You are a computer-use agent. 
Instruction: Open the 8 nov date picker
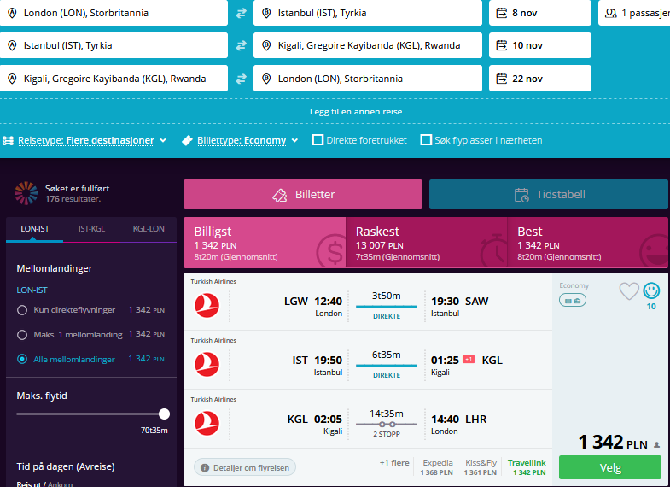click(x=540, y=13)
